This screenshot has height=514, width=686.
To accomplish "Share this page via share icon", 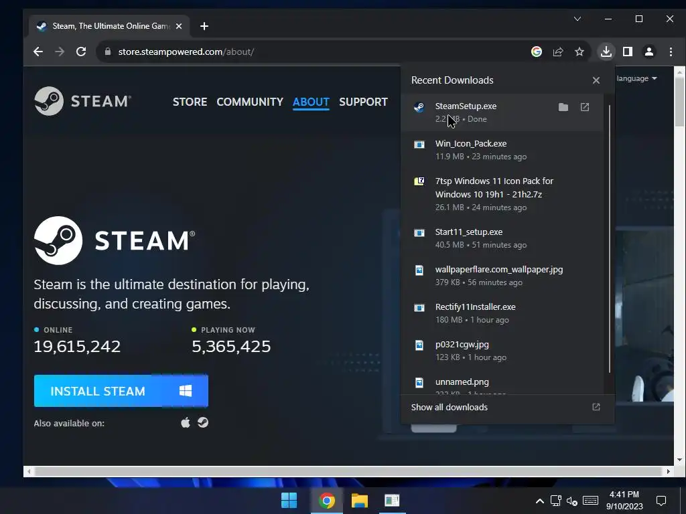I will pyautogui.click(x=558, y=52).
